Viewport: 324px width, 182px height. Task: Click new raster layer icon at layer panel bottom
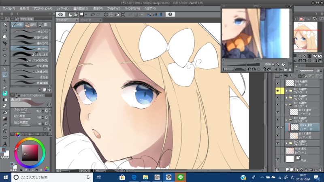(287, 170)
